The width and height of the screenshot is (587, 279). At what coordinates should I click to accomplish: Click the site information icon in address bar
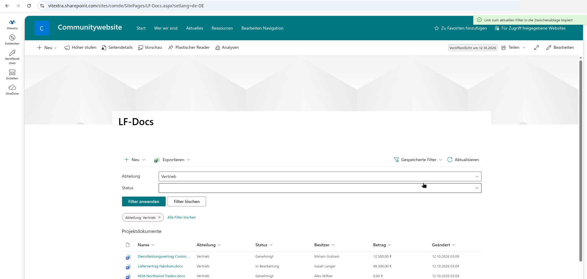point(42,6)
